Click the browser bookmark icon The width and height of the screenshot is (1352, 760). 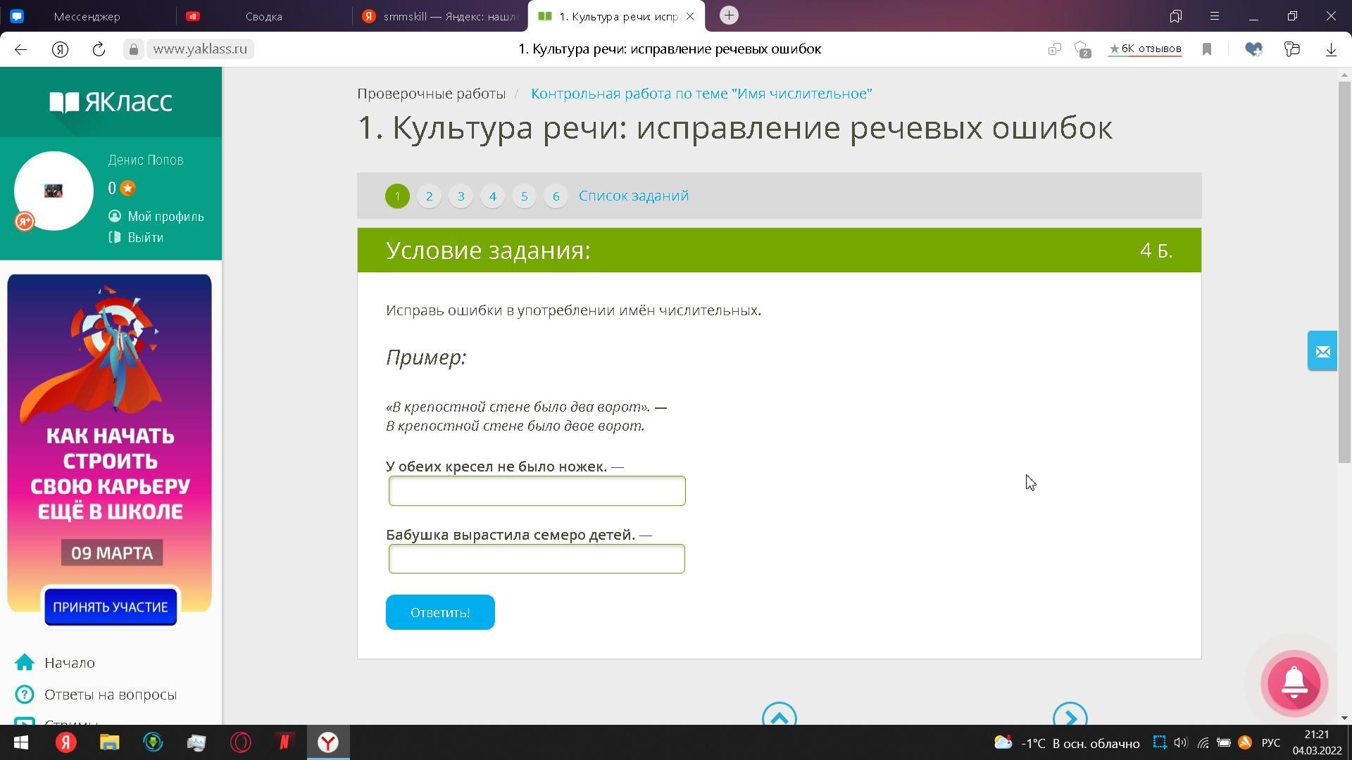(x=1206, y=49)
